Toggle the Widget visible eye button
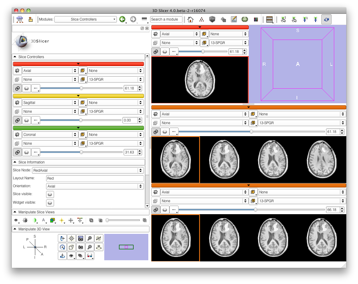 pyautogui.click(x=50, y=203)
